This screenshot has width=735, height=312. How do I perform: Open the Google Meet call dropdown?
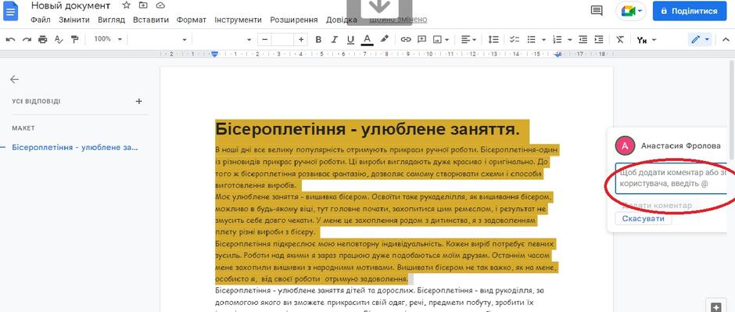[631, 11]
